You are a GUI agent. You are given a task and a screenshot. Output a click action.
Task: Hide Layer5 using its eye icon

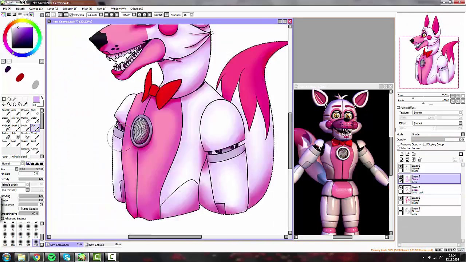[x=401, y=177]
